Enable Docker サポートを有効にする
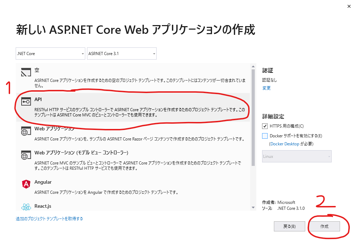 click(x=265, y=136)
